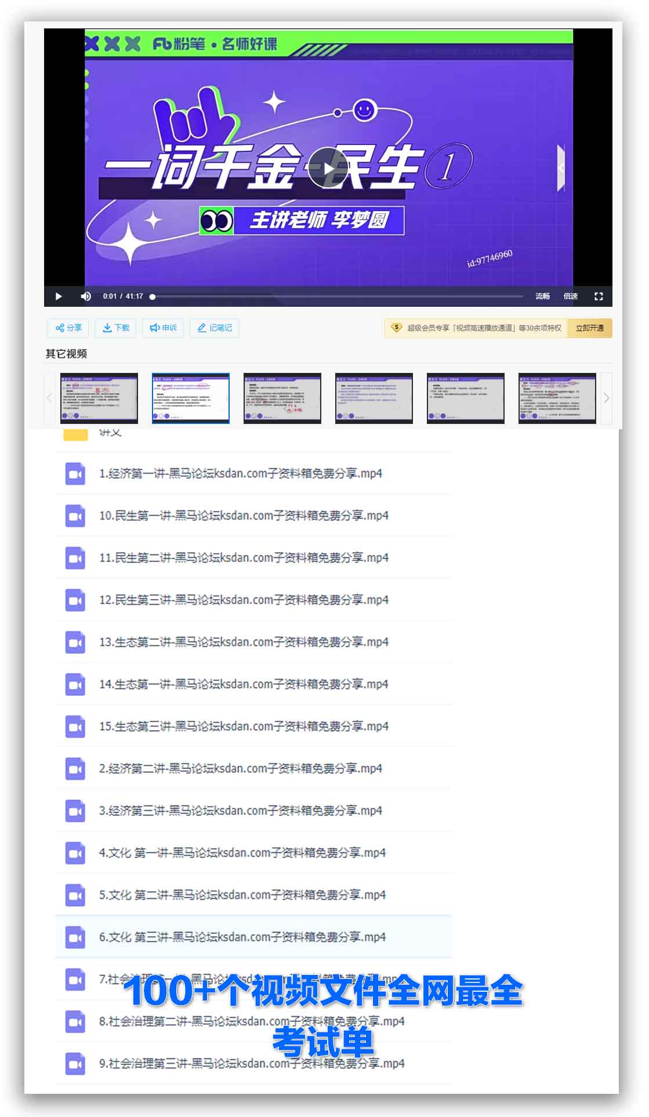
Task: Click the video icon of 11.民生第二讲
Action: coord(75,558)
